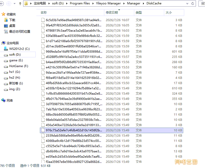Screen dimensions: 205x168
Task: Refresh the DiskCache folder view
Action: pos(193,4)
